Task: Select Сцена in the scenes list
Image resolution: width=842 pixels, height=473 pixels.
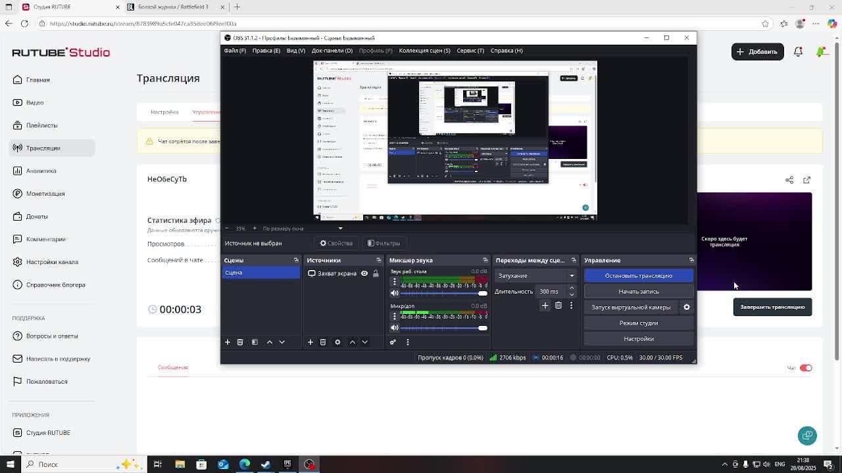Action: [x=260, y=273]
